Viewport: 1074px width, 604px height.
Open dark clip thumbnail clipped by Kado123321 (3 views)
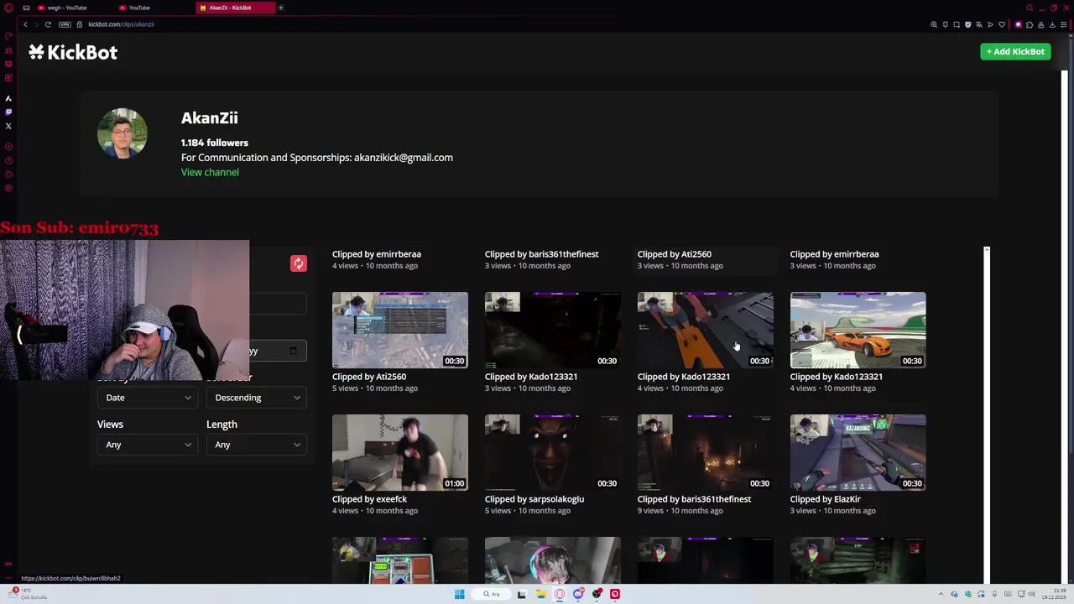coord(552,330)
